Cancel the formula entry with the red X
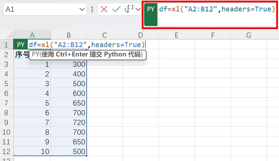The height and width of the screenshot is (161, 279). [104, 9]
